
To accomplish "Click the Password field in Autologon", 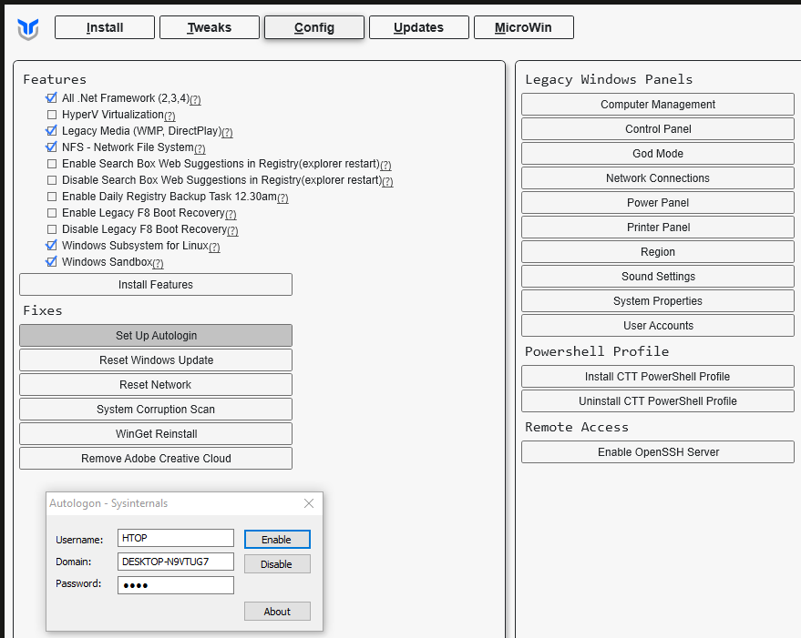I will click(x=176, y=585).
